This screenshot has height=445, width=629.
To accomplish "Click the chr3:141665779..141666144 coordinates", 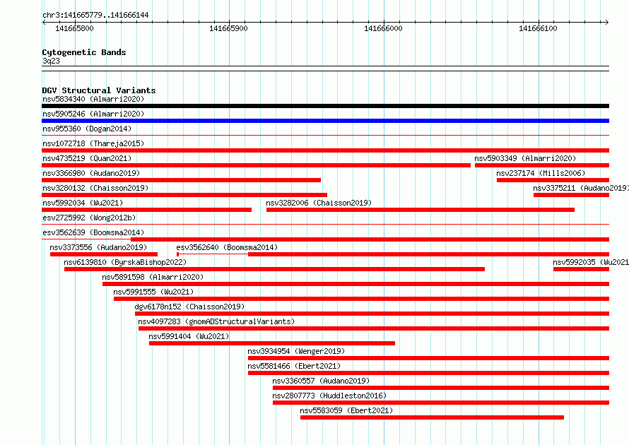I will click(x=95, y=15).
